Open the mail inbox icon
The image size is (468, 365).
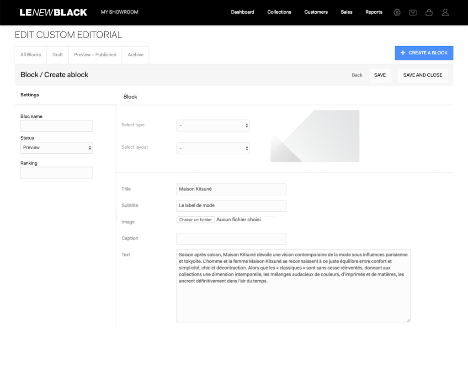413,12
